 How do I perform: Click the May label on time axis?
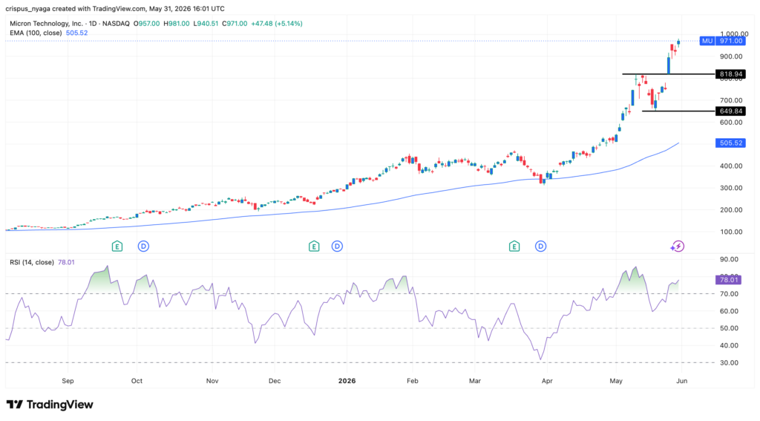616,381
